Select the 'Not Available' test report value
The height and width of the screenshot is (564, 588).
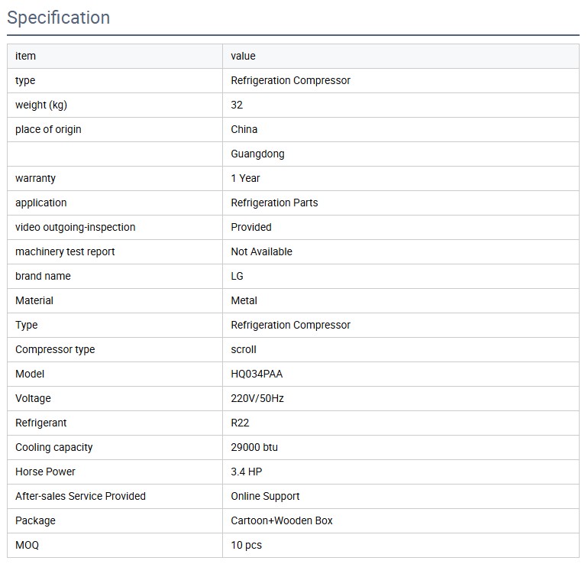pyautogui.click(x=261, y=251)
